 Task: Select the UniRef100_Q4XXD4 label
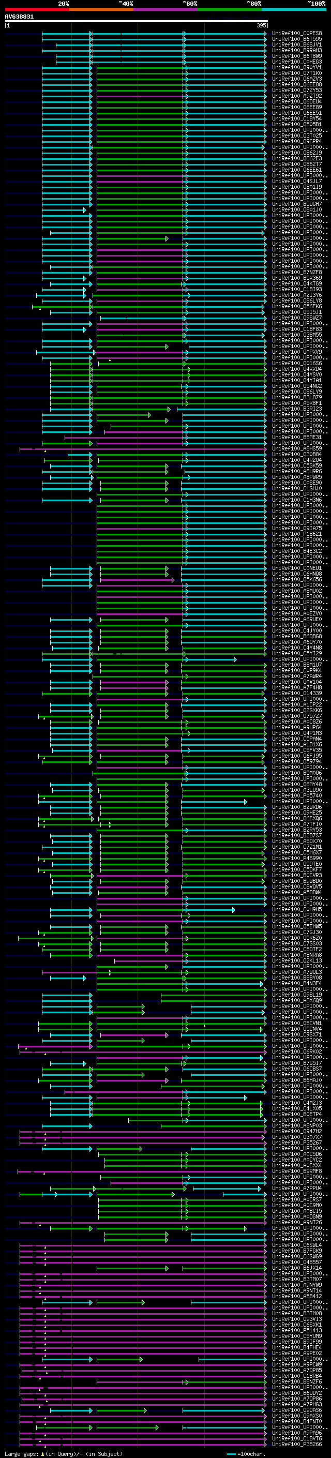297,369
